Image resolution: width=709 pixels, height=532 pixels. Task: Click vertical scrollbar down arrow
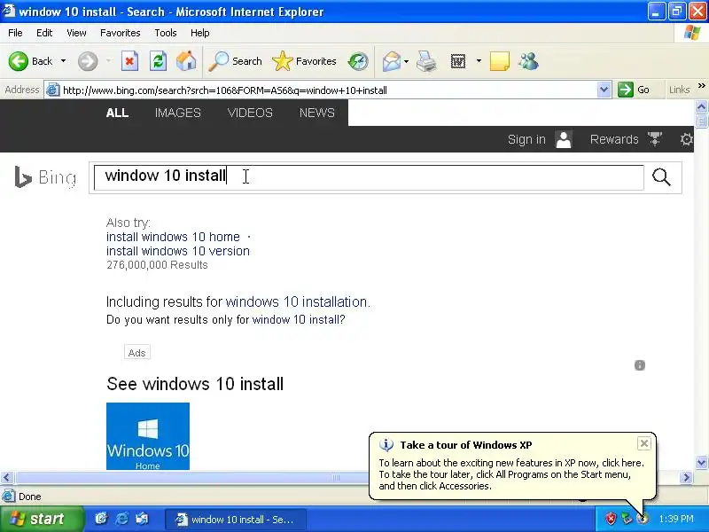pyautogui.click(x=701, y=463)
